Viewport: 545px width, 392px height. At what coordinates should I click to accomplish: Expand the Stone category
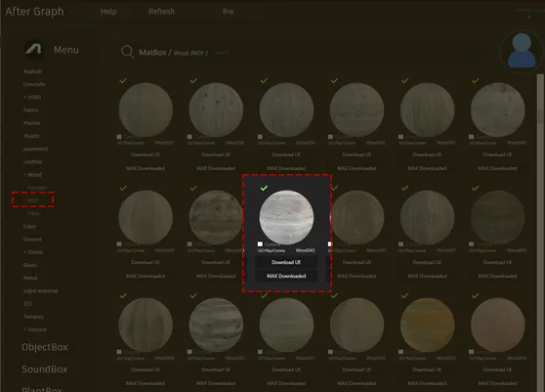pos(33,252)
